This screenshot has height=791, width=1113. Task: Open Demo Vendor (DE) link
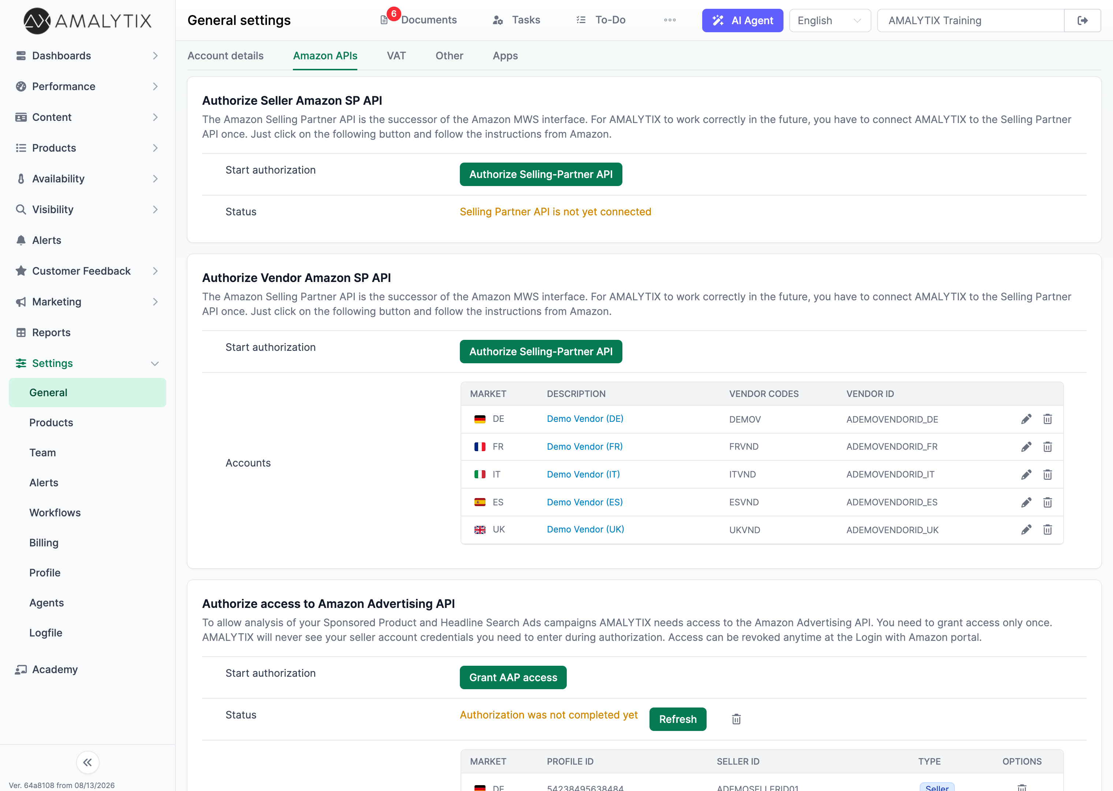pyautogui.click(x=585, y=419)
